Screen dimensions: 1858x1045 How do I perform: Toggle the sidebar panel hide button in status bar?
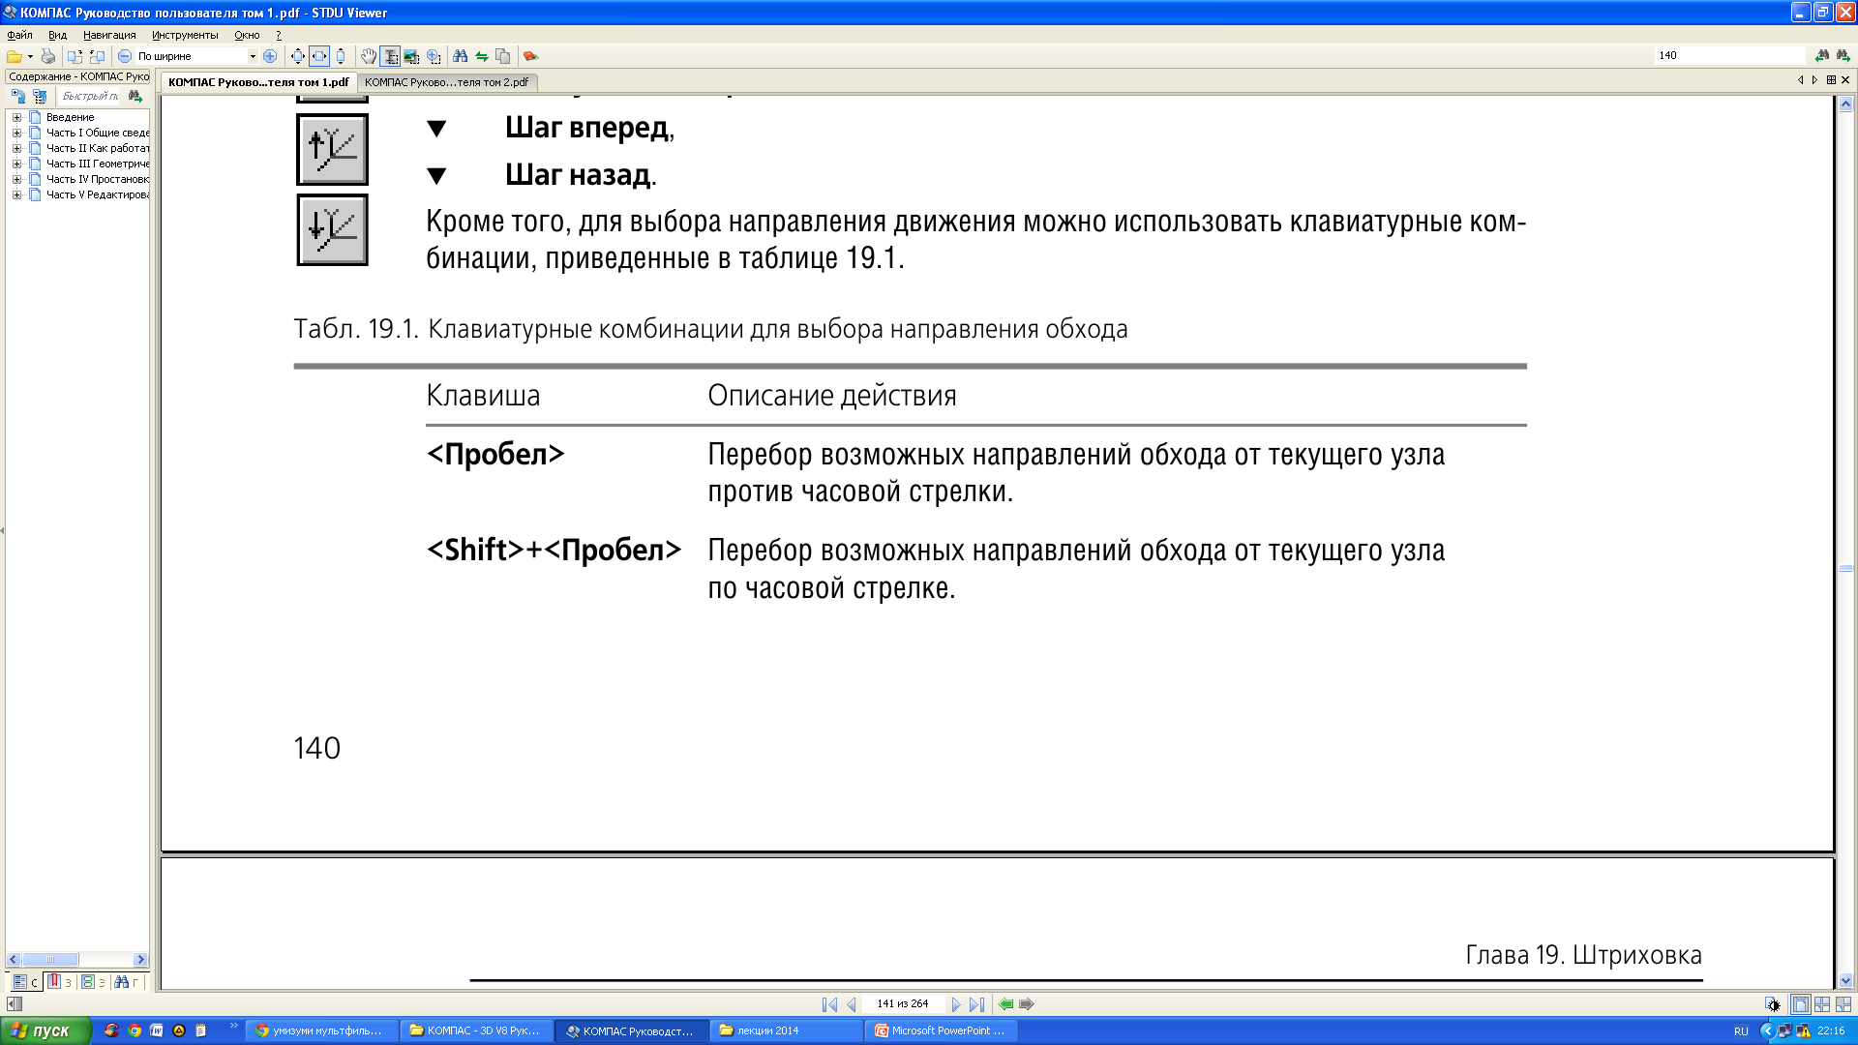click(x=15, y=1004)
